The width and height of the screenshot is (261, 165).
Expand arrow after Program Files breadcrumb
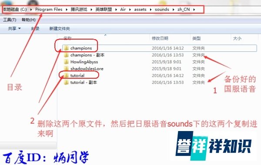pos(67,10)
